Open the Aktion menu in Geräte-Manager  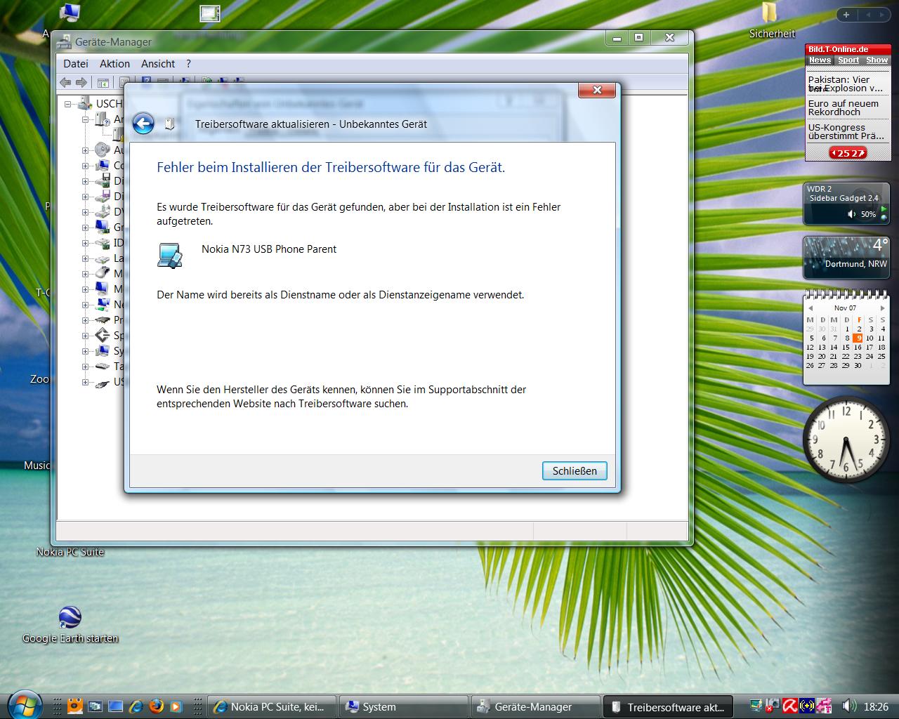click(114, 63)
